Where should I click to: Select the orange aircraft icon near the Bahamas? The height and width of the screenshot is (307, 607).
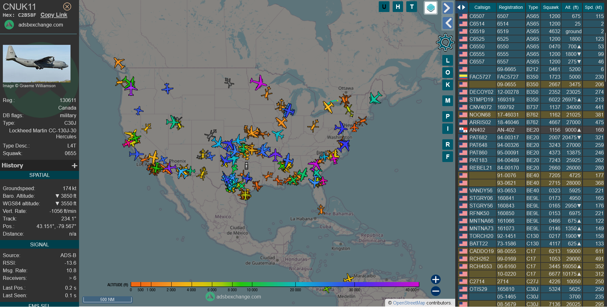click(321, 209)
